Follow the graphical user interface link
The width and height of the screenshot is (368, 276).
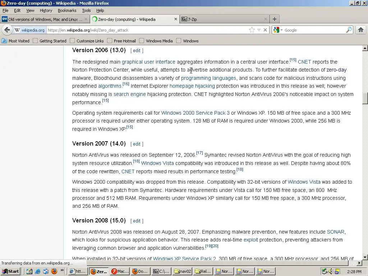pyautogui.click(x=148, y=62)
